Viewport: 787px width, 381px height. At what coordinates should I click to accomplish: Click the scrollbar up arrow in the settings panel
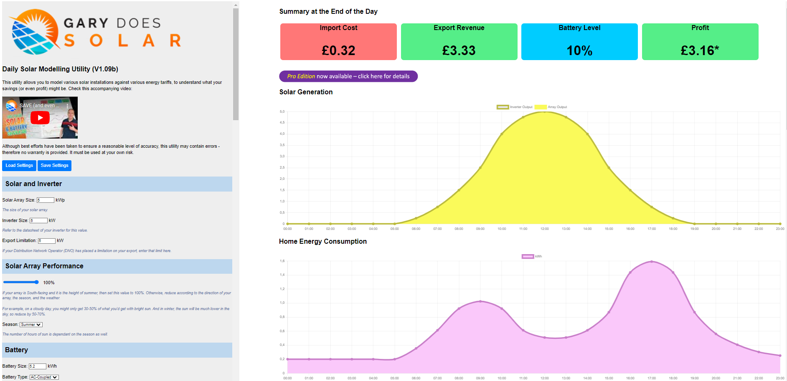236,5
